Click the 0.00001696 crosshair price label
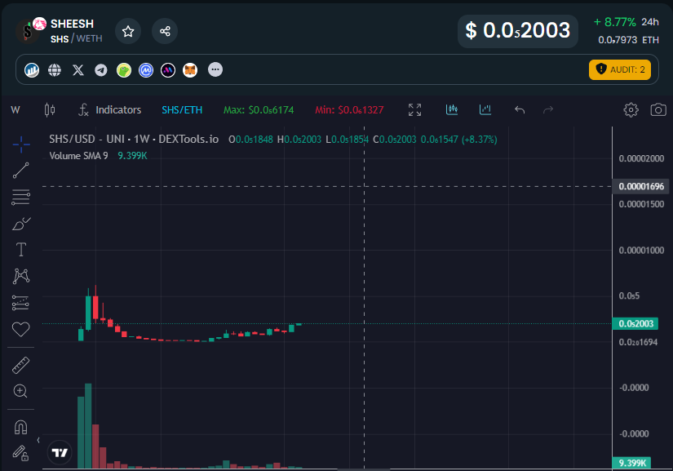This screenshot has width=673, height=471. [641, 186]
